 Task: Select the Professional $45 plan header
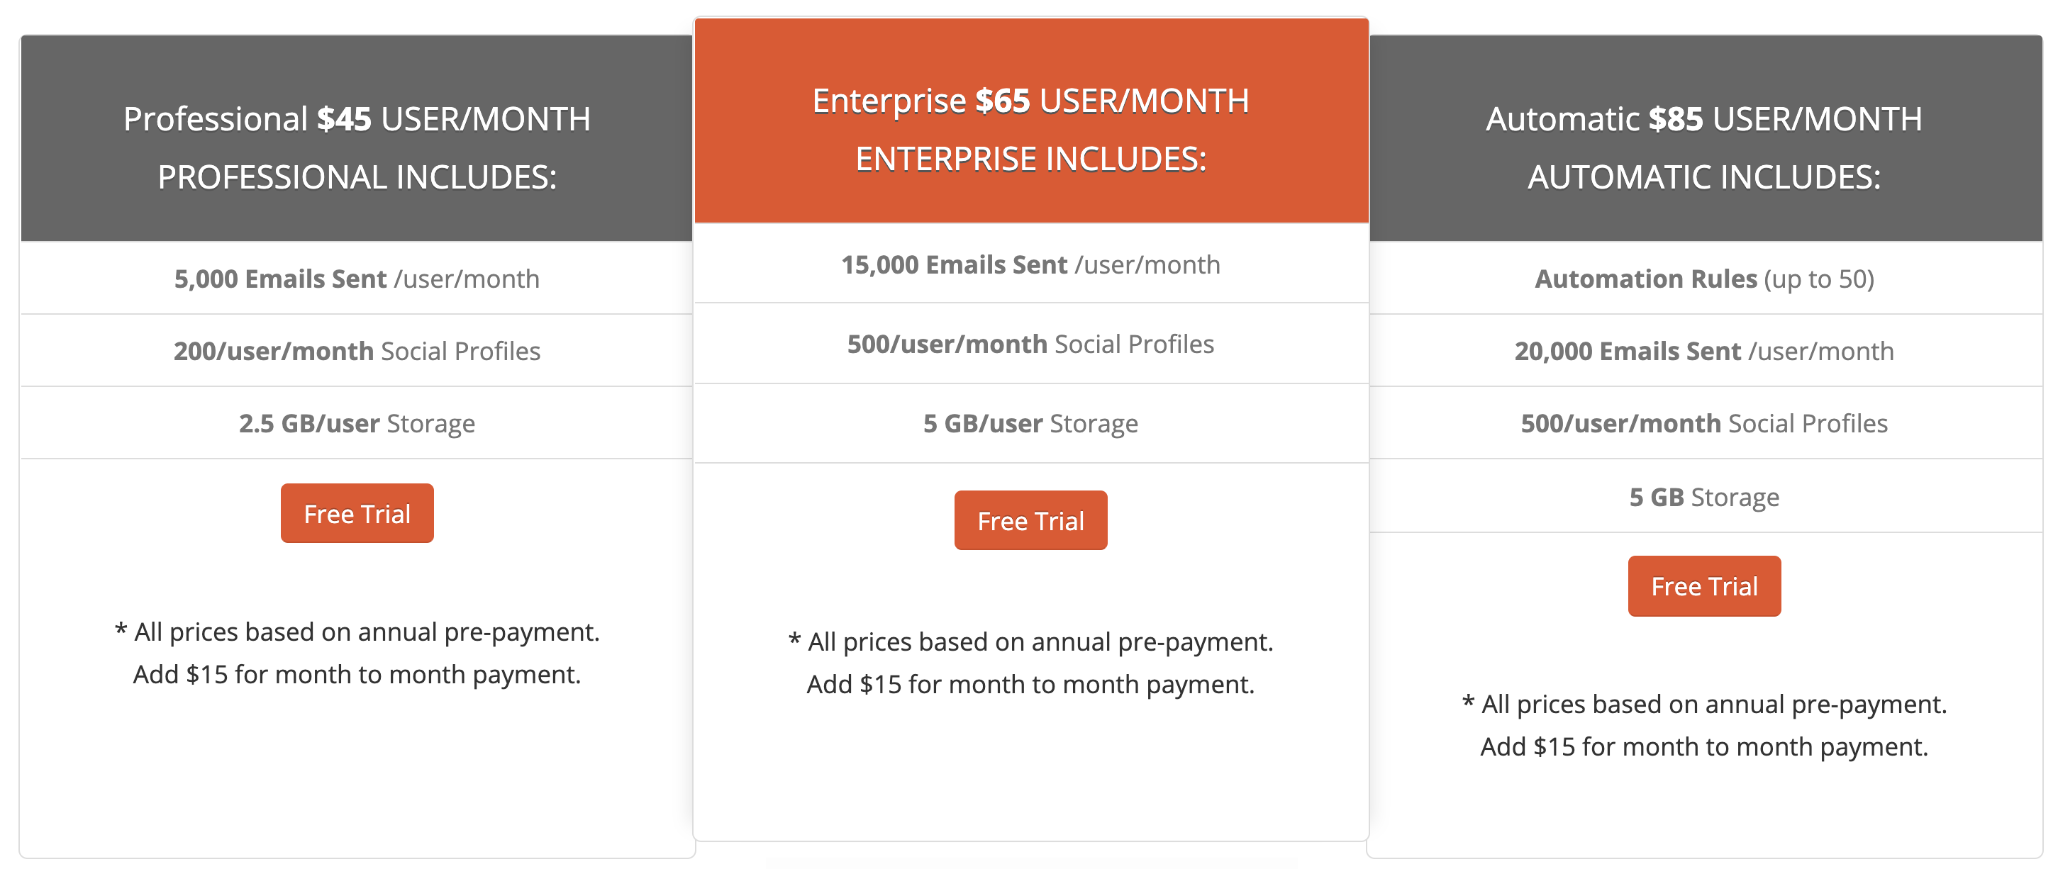click(x=357, y=138)
